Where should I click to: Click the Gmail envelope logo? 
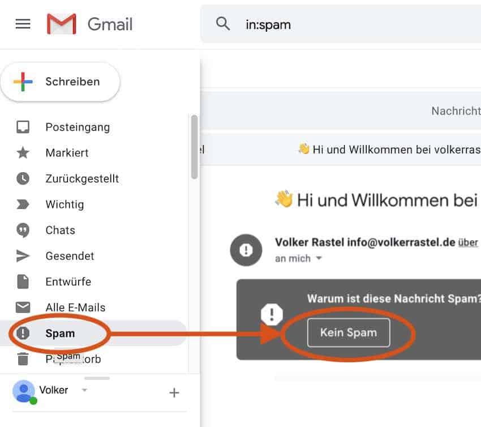61,24
